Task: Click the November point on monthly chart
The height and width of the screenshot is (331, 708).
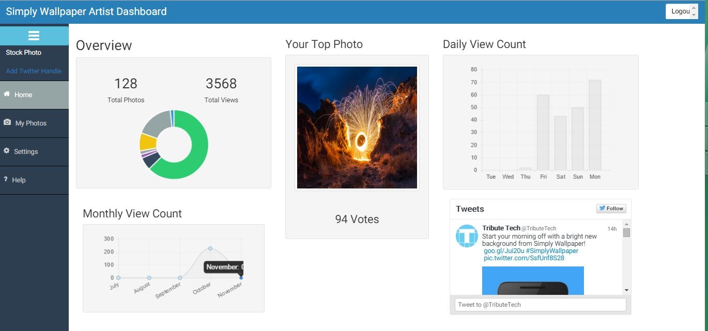Action: point(241,278)
